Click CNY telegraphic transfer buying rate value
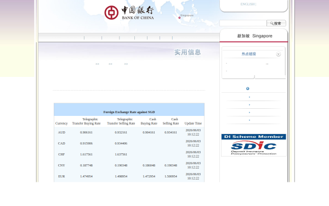Image resolution: width=329 pixels, height=206 pixels. click(86, 165)
